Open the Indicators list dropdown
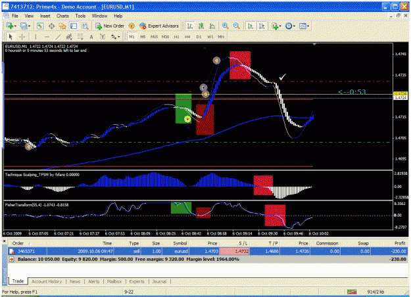 point(276,26)
